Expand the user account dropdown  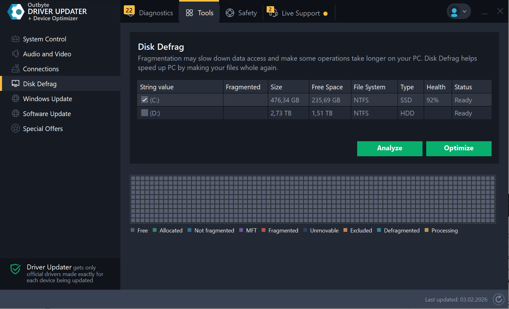[x=459, y=12]
